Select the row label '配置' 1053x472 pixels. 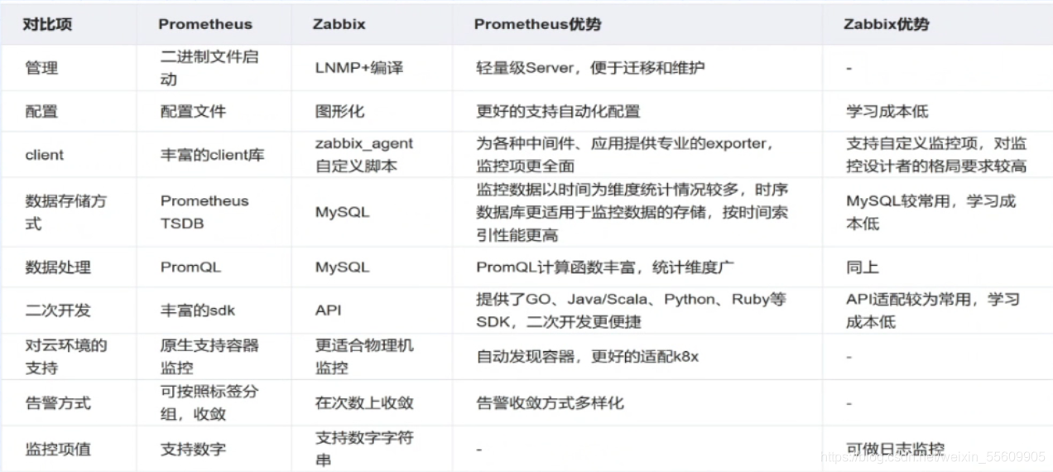(41, 111)
